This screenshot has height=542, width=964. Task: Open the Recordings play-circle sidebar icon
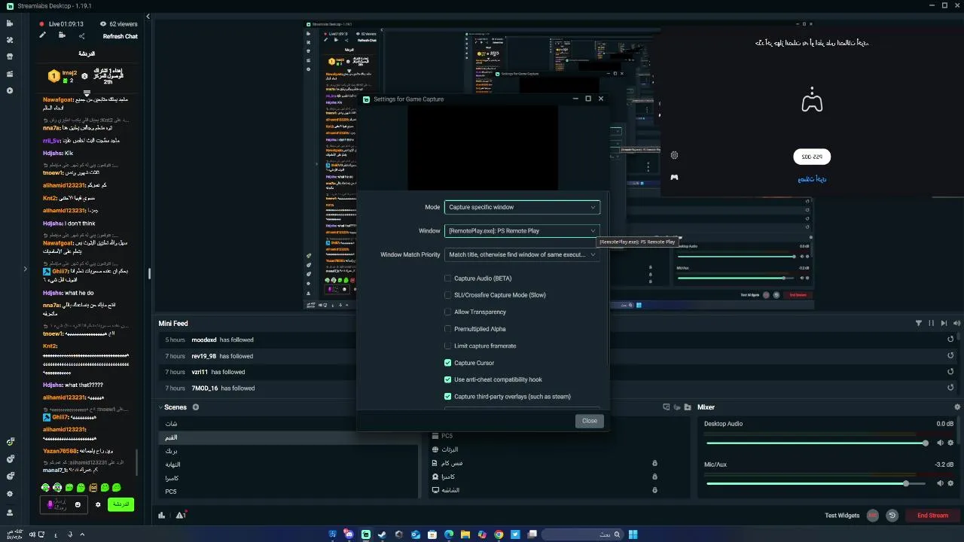point(10,90)
